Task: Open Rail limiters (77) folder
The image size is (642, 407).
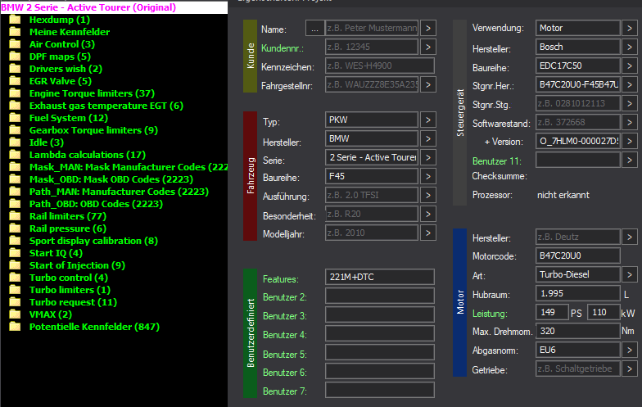Action: 67,216
